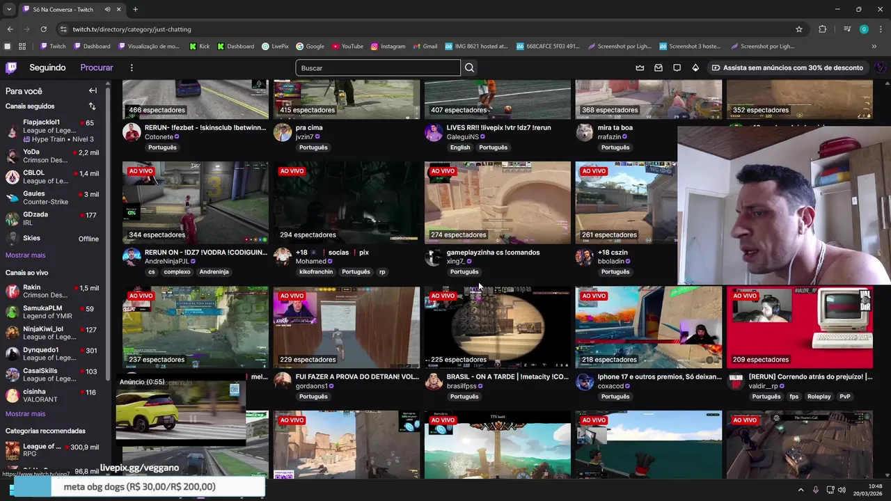Click the search magnifier button
This screenshot has width=891, height=501.
[x=469, y=67]
